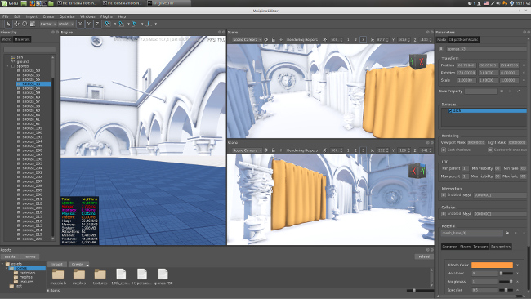Activate the Scale manipulator tool
The width and height of the screenshot is (531, 299).
33,24
